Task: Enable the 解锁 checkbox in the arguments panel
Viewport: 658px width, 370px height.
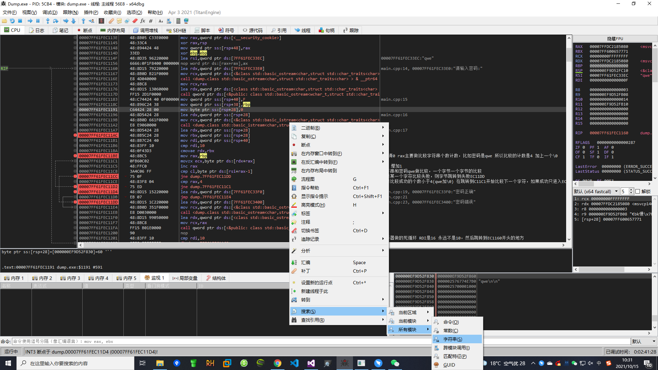Action: [637, 191]
